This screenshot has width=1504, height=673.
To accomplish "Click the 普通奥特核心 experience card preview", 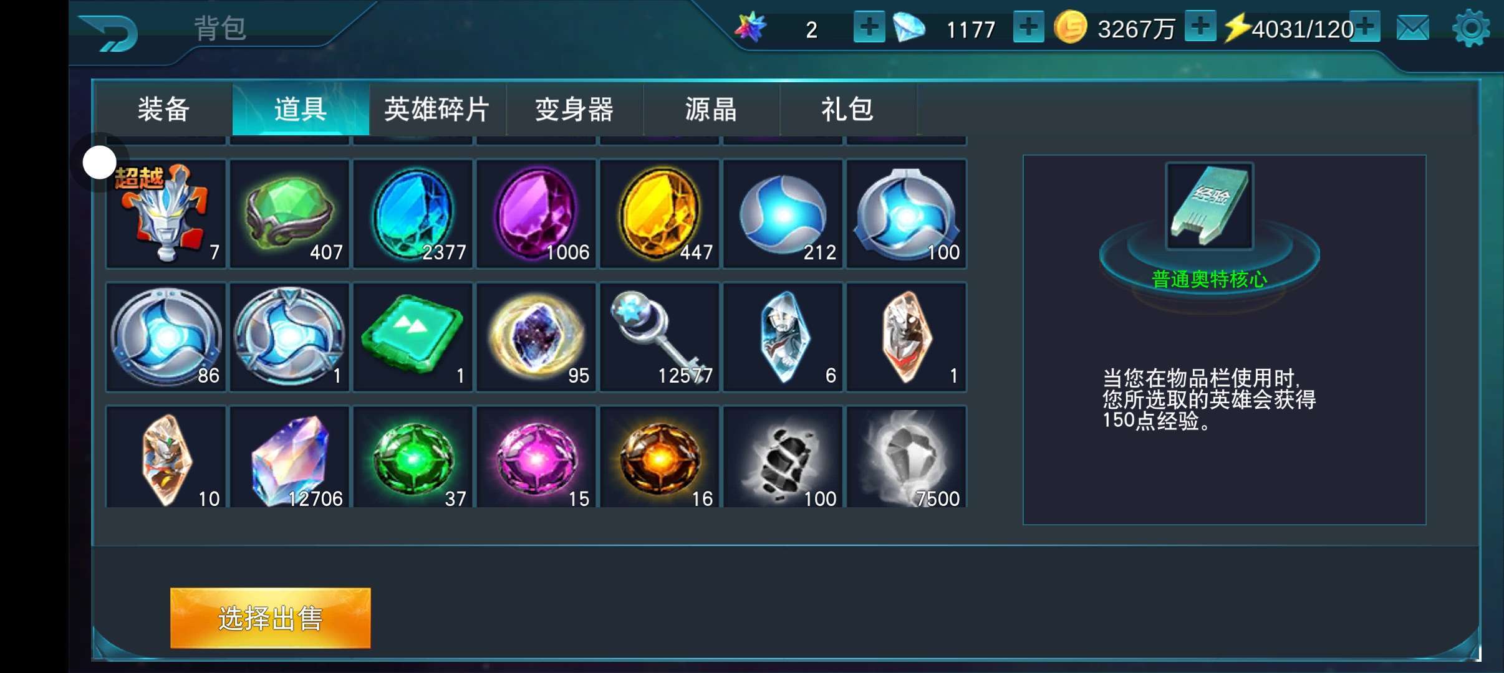I will pos(1210,206).
